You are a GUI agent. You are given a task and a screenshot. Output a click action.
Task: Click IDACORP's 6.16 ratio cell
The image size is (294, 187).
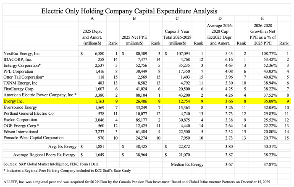pos(229,60)
